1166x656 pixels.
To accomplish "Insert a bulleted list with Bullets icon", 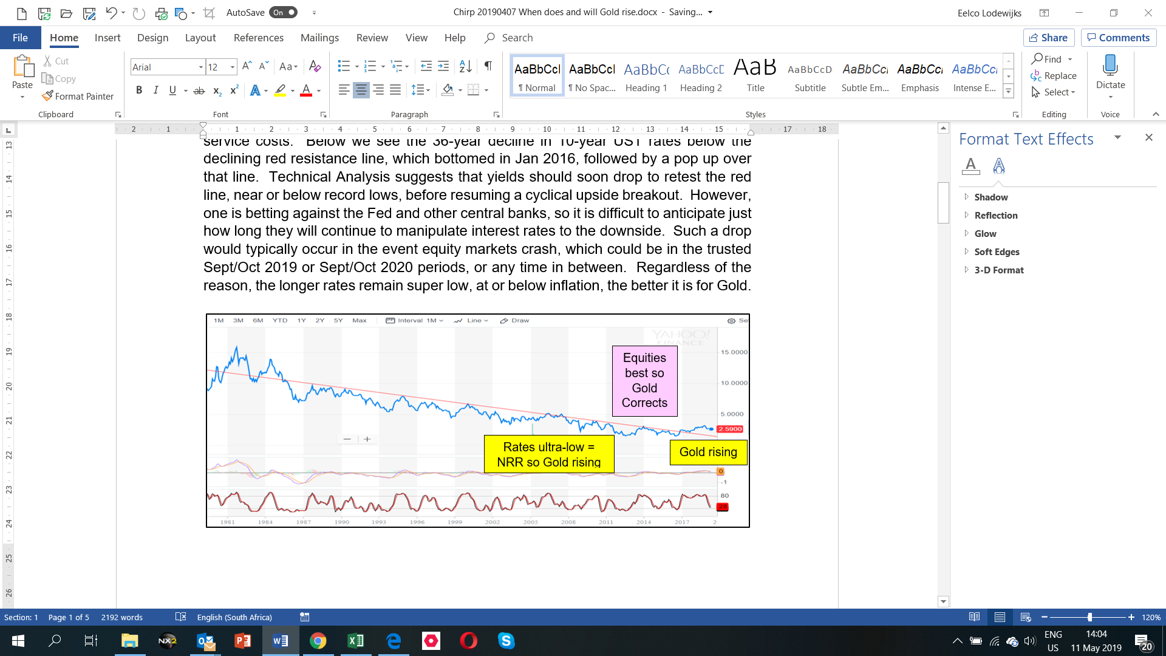I will (x=344, y=66).
